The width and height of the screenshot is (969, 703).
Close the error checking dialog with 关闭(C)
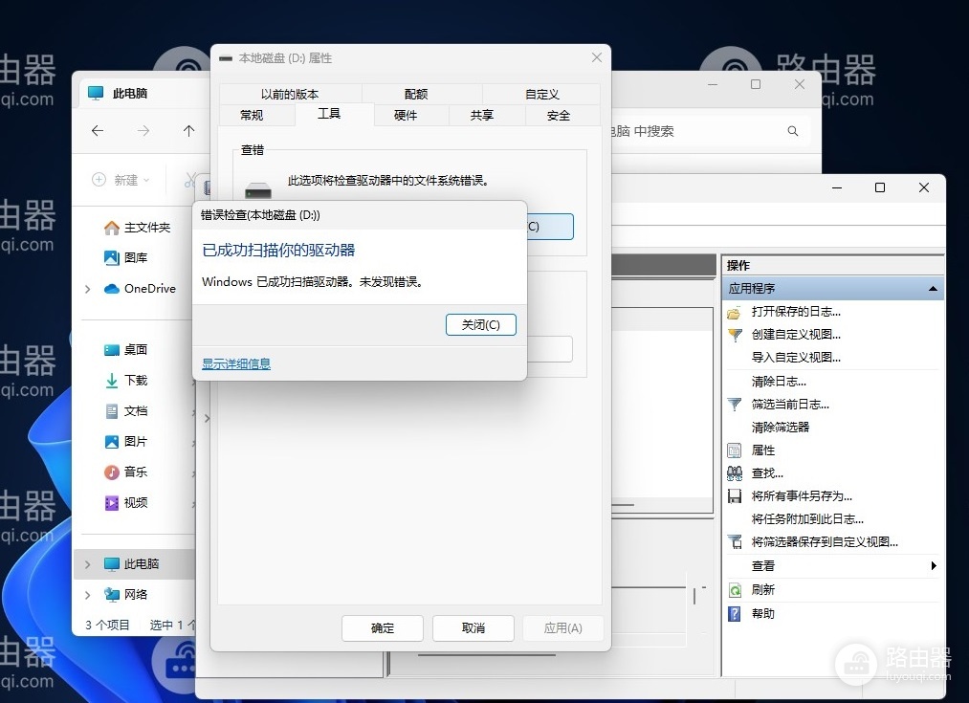(481, 325)
